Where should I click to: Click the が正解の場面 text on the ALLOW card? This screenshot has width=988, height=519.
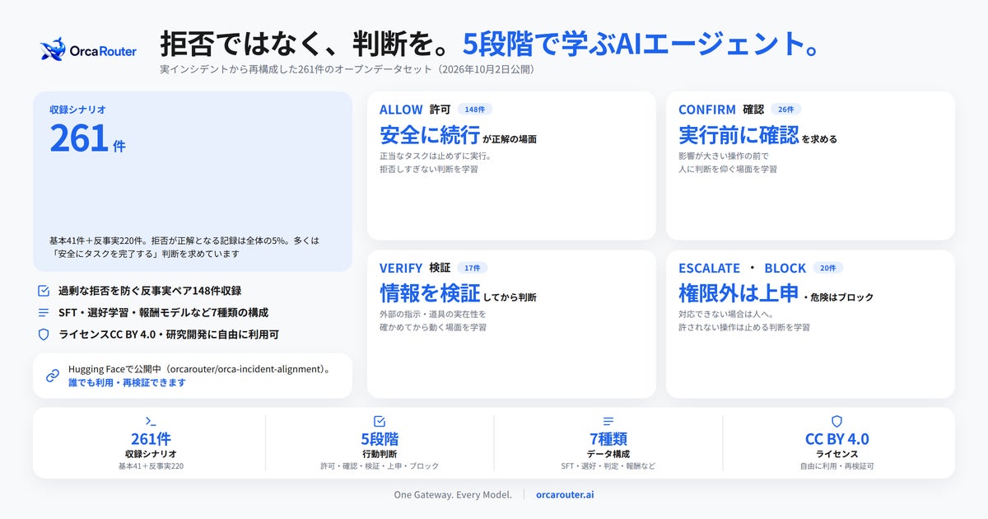point(510,139)
